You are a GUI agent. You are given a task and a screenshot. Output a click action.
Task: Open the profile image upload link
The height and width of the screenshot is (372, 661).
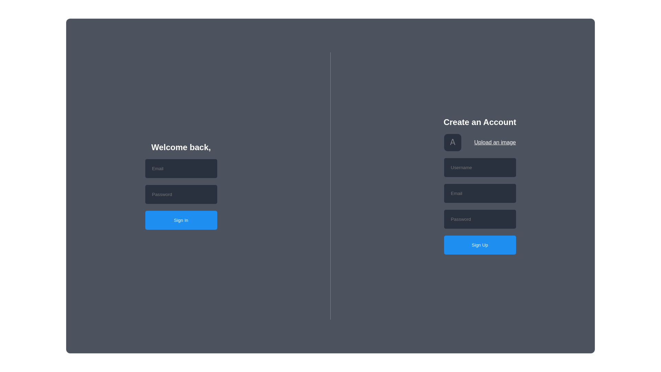[495, 142]
